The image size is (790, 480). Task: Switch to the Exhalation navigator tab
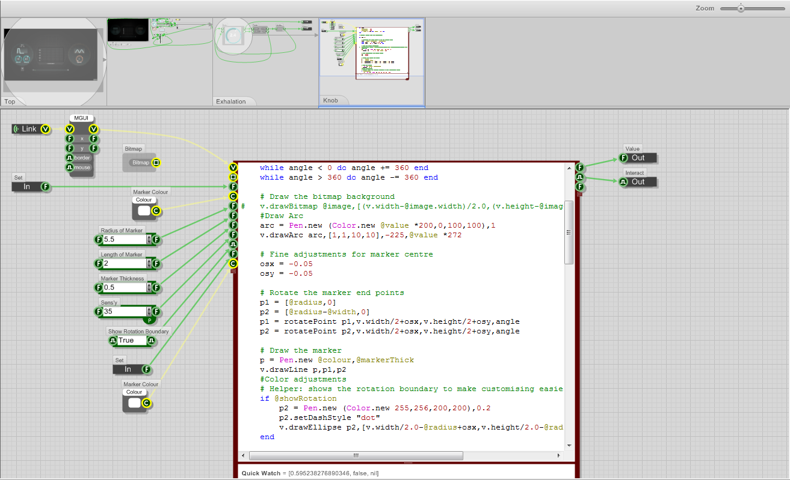pos(231,102)
